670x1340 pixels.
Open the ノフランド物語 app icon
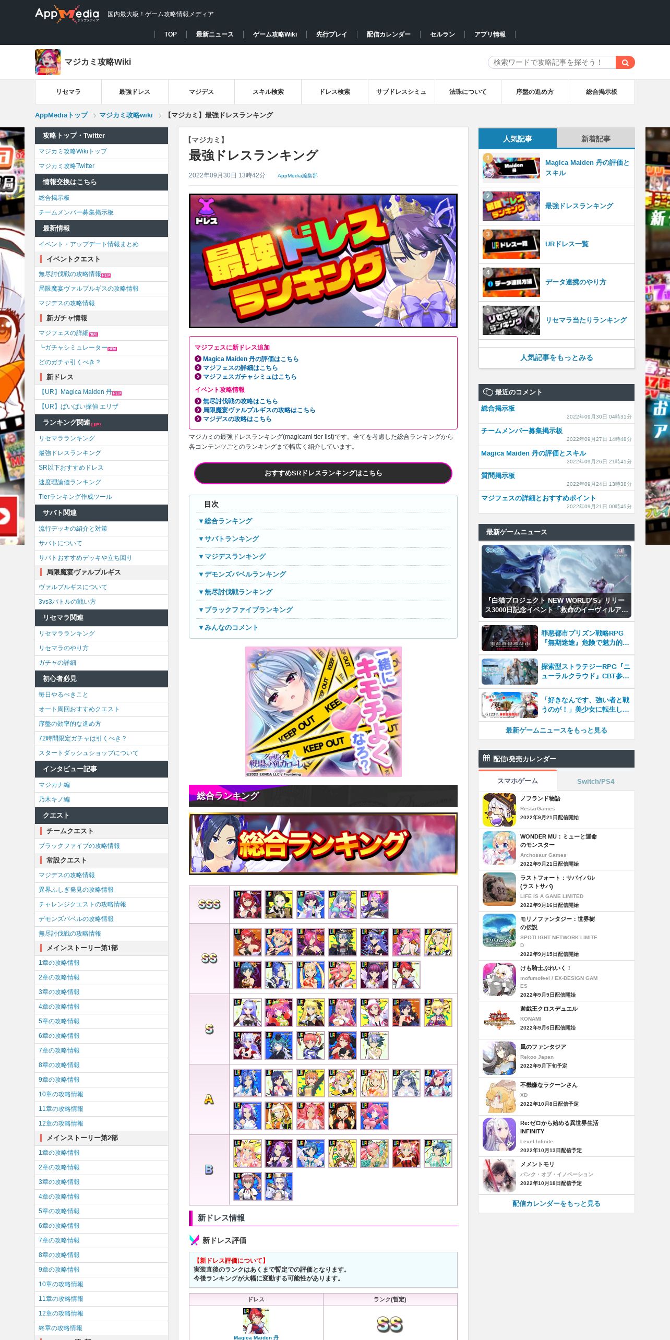[499, 810]
